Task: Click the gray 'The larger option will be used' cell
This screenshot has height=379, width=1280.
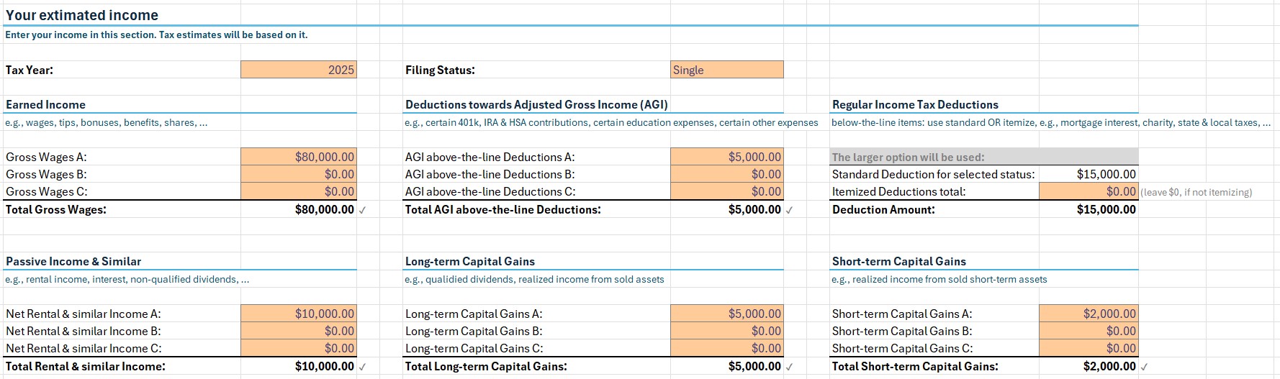Action: coord(983,157)
